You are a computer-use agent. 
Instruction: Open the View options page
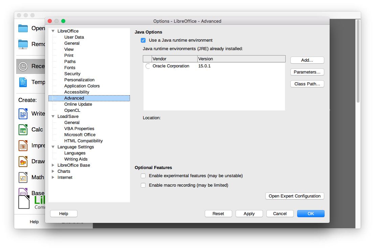[x=69, y=49]
